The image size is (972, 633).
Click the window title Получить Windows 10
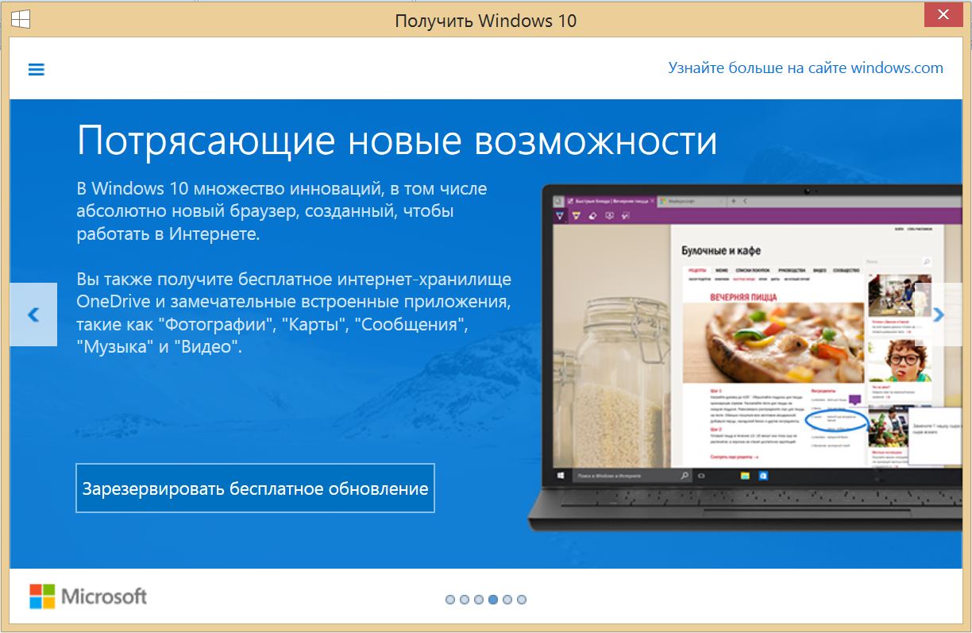(x=485, y=20)
